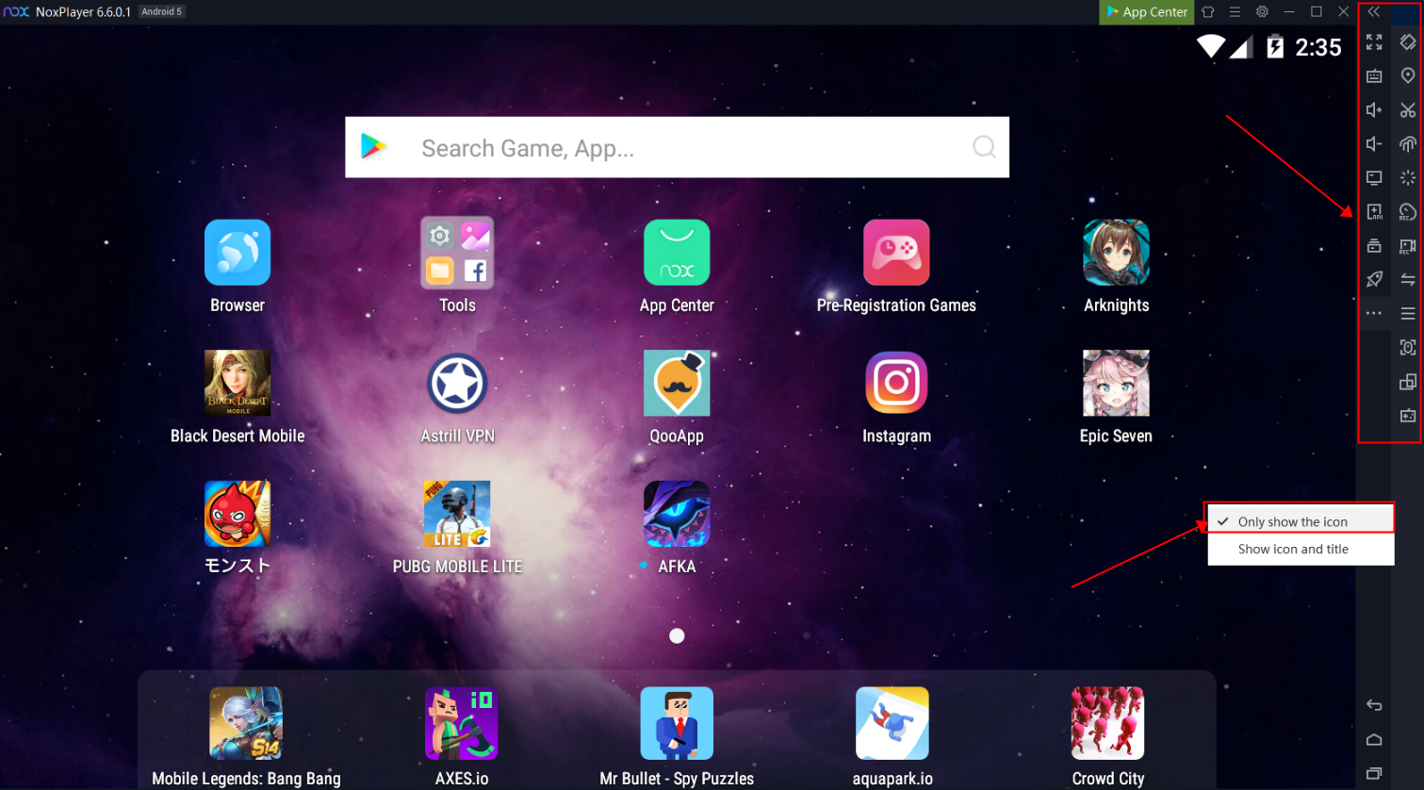This screenshot has height=790, width=1424.
Task: Start the video recorder tool
Action: (1408, 246)
